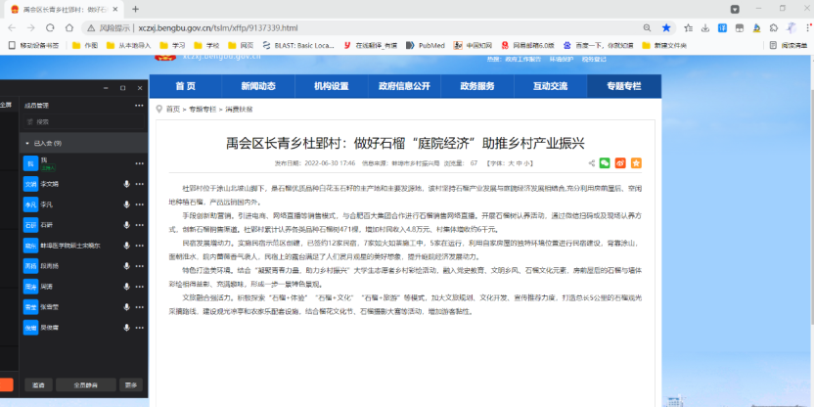Go to 首页 in site navigation

(185, 86)
